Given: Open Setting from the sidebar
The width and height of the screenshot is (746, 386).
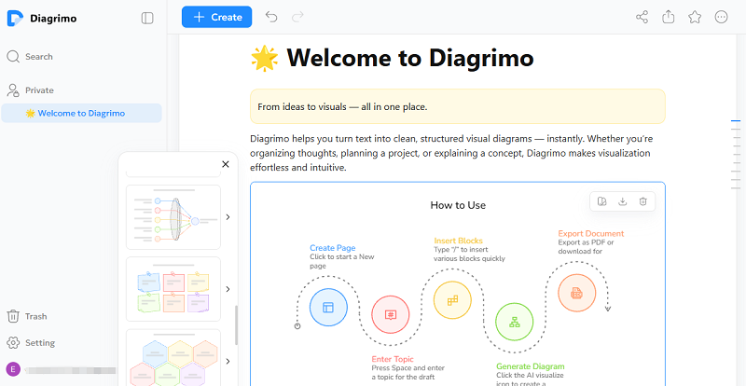Looking at the screenshot, I should 39,342.
